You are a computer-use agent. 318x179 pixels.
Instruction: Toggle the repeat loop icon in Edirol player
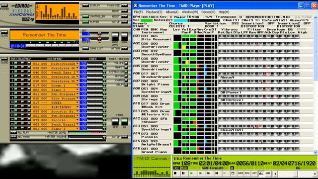pyautogui.click(x=76, y=42)
